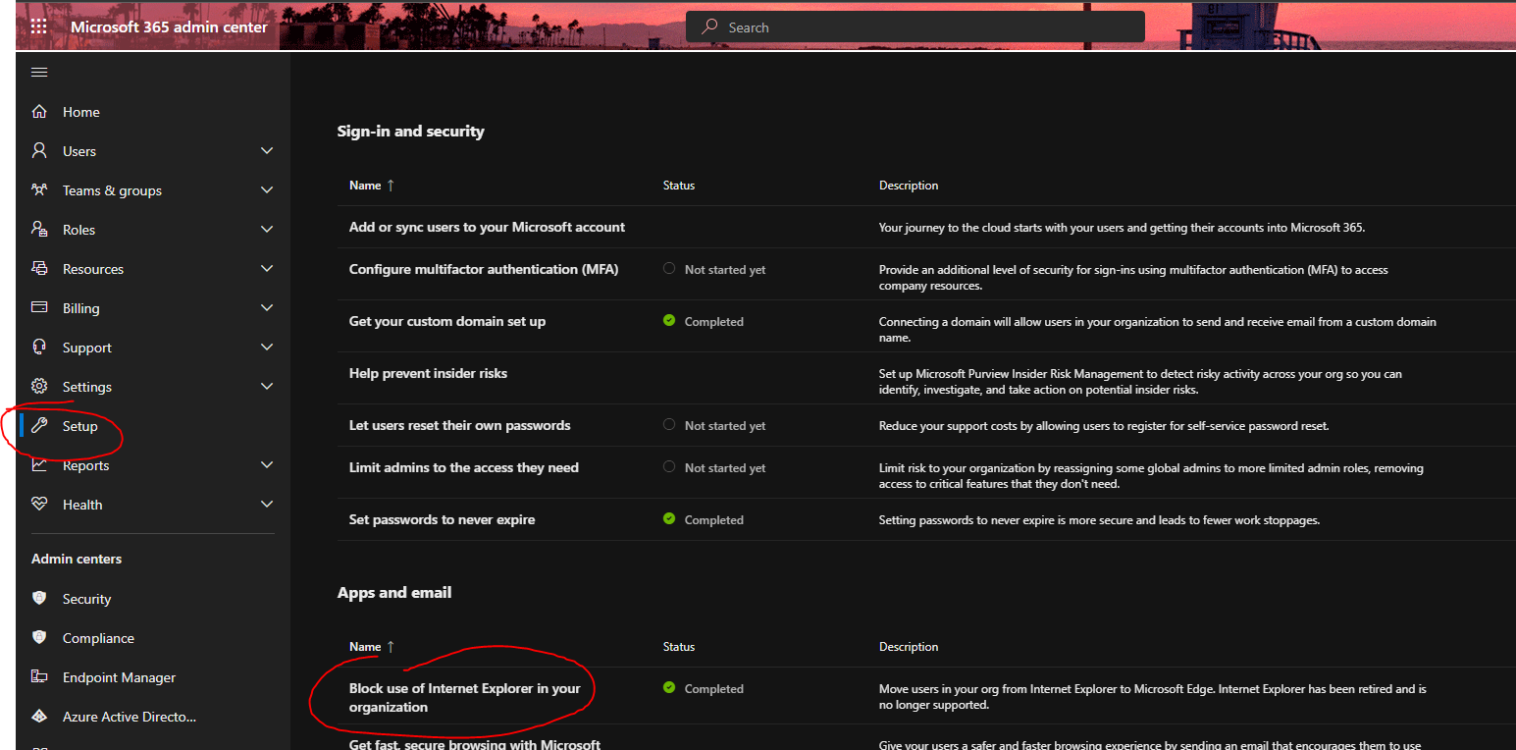1516x750 pixels.
Task: Open Configure multifactor authentication (MFA)
Action: coord(484,269)
